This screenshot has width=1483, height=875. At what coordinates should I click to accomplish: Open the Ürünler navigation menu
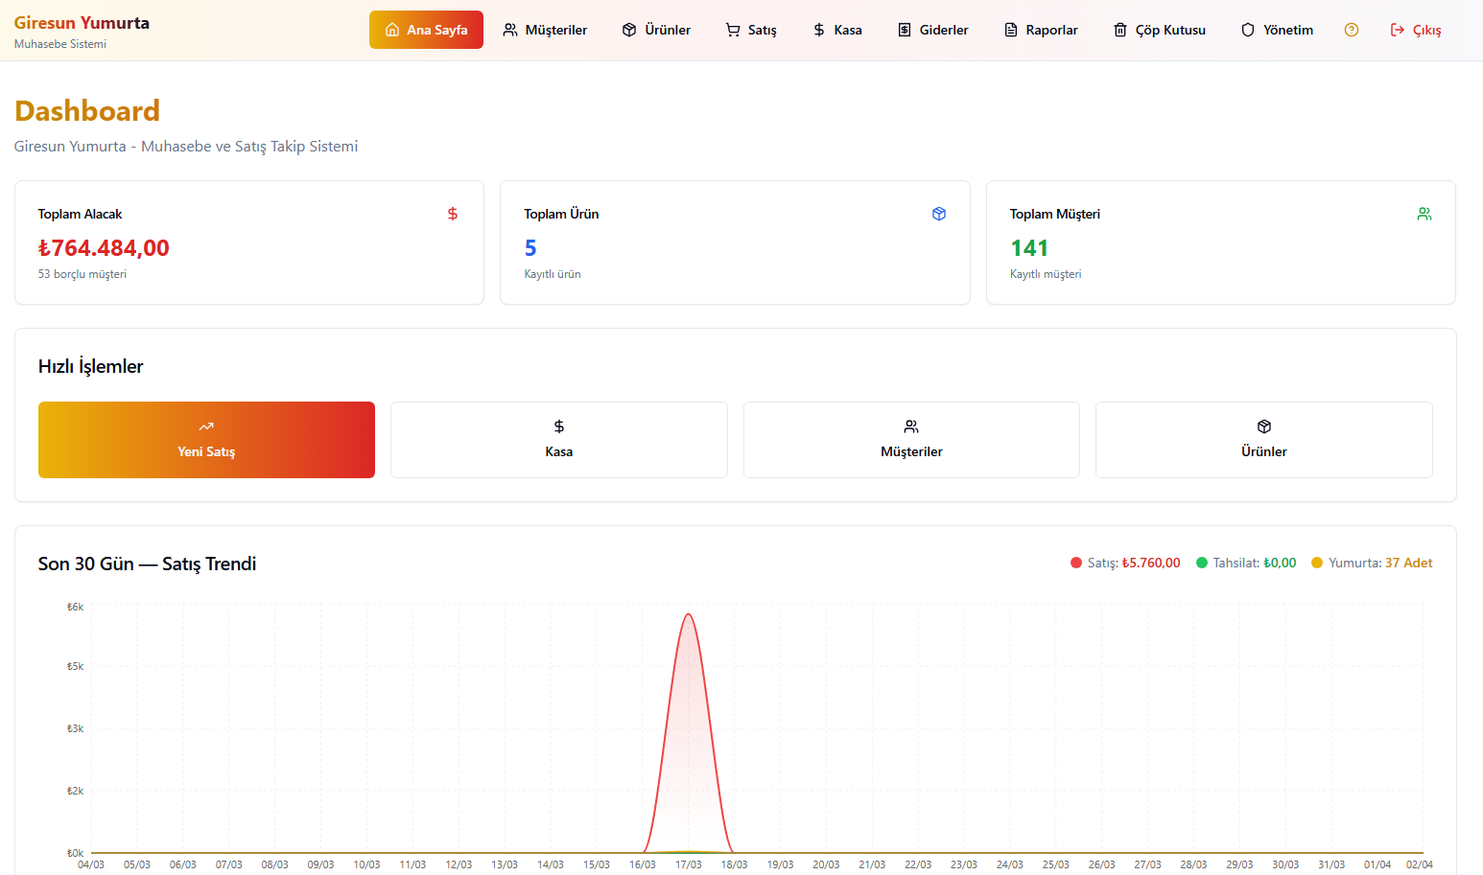coord(656,30)
